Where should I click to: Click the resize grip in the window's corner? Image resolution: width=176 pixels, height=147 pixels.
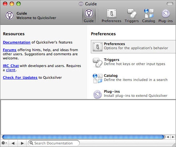click(174, 145)
